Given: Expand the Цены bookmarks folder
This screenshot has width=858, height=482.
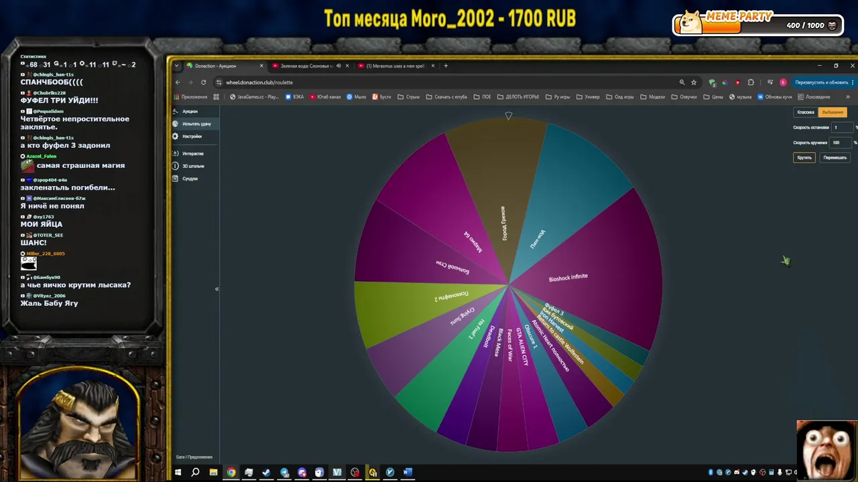Looking at the screenshot, I should [x=713, y=97].
